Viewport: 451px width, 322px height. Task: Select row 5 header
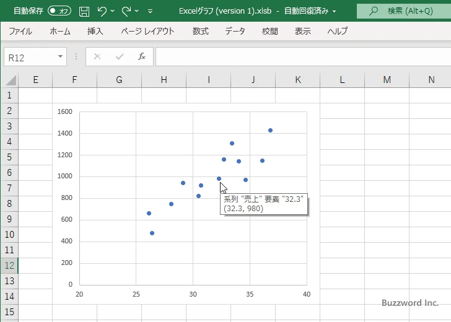pos(9,157)
